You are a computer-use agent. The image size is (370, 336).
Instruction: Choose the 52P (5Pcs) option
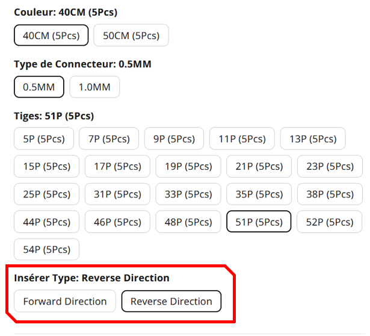pyautogui.click(x=330, y=222)
